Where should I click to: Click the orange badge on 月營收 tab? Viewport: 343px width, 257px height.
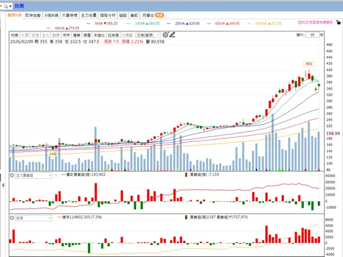(x=159, y=15)
